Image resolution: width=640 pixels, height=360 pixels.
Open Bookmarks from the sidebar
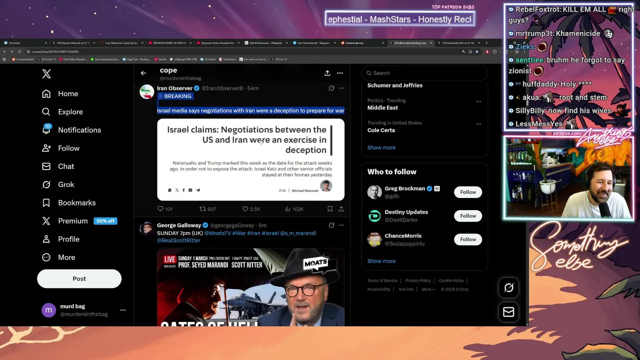(68, 202)
